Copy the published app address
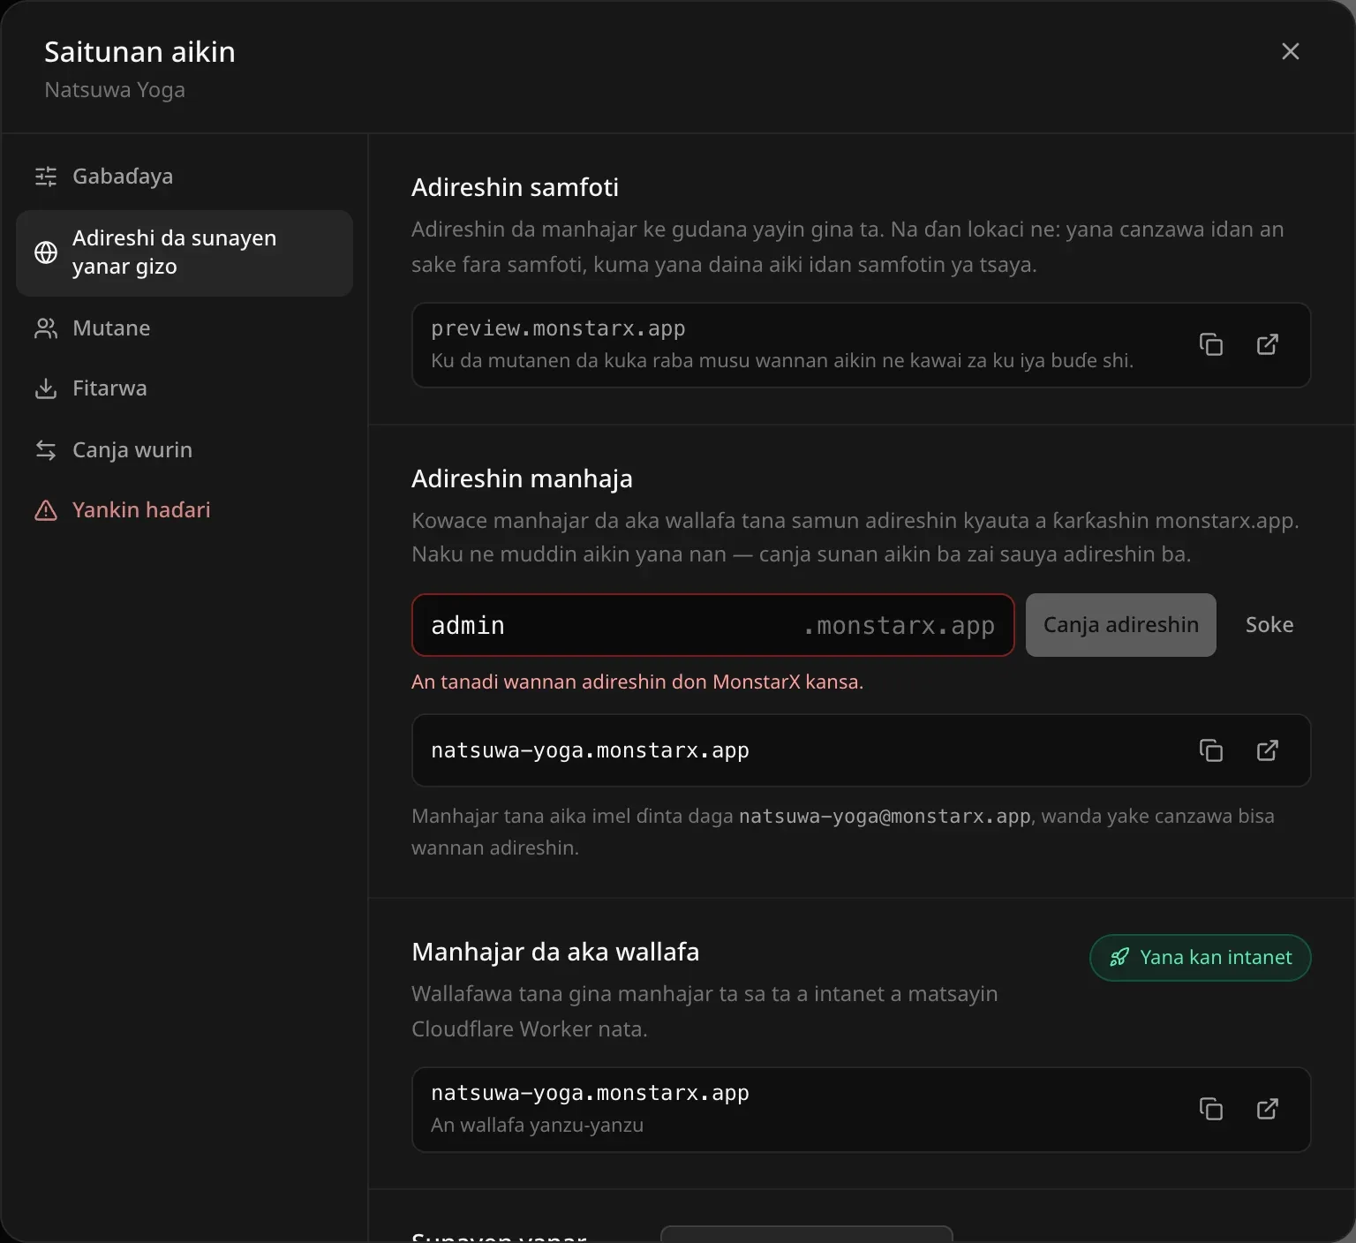The image size is (1356, 1243). 1211,1109
